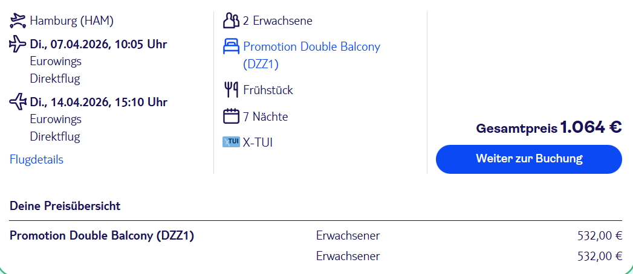Screen dimensions: 633x274
Task: Select the Hamburg (HAM) airport text
Action: coord(71,21)
